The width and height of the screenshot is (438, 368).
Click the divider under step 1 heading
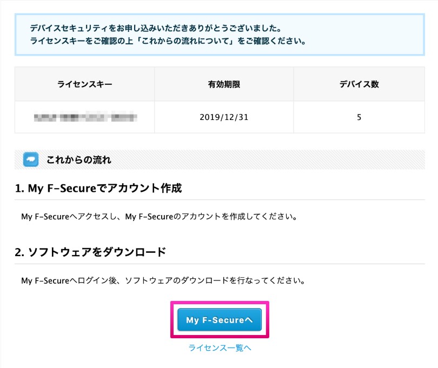tap(220, 199)
